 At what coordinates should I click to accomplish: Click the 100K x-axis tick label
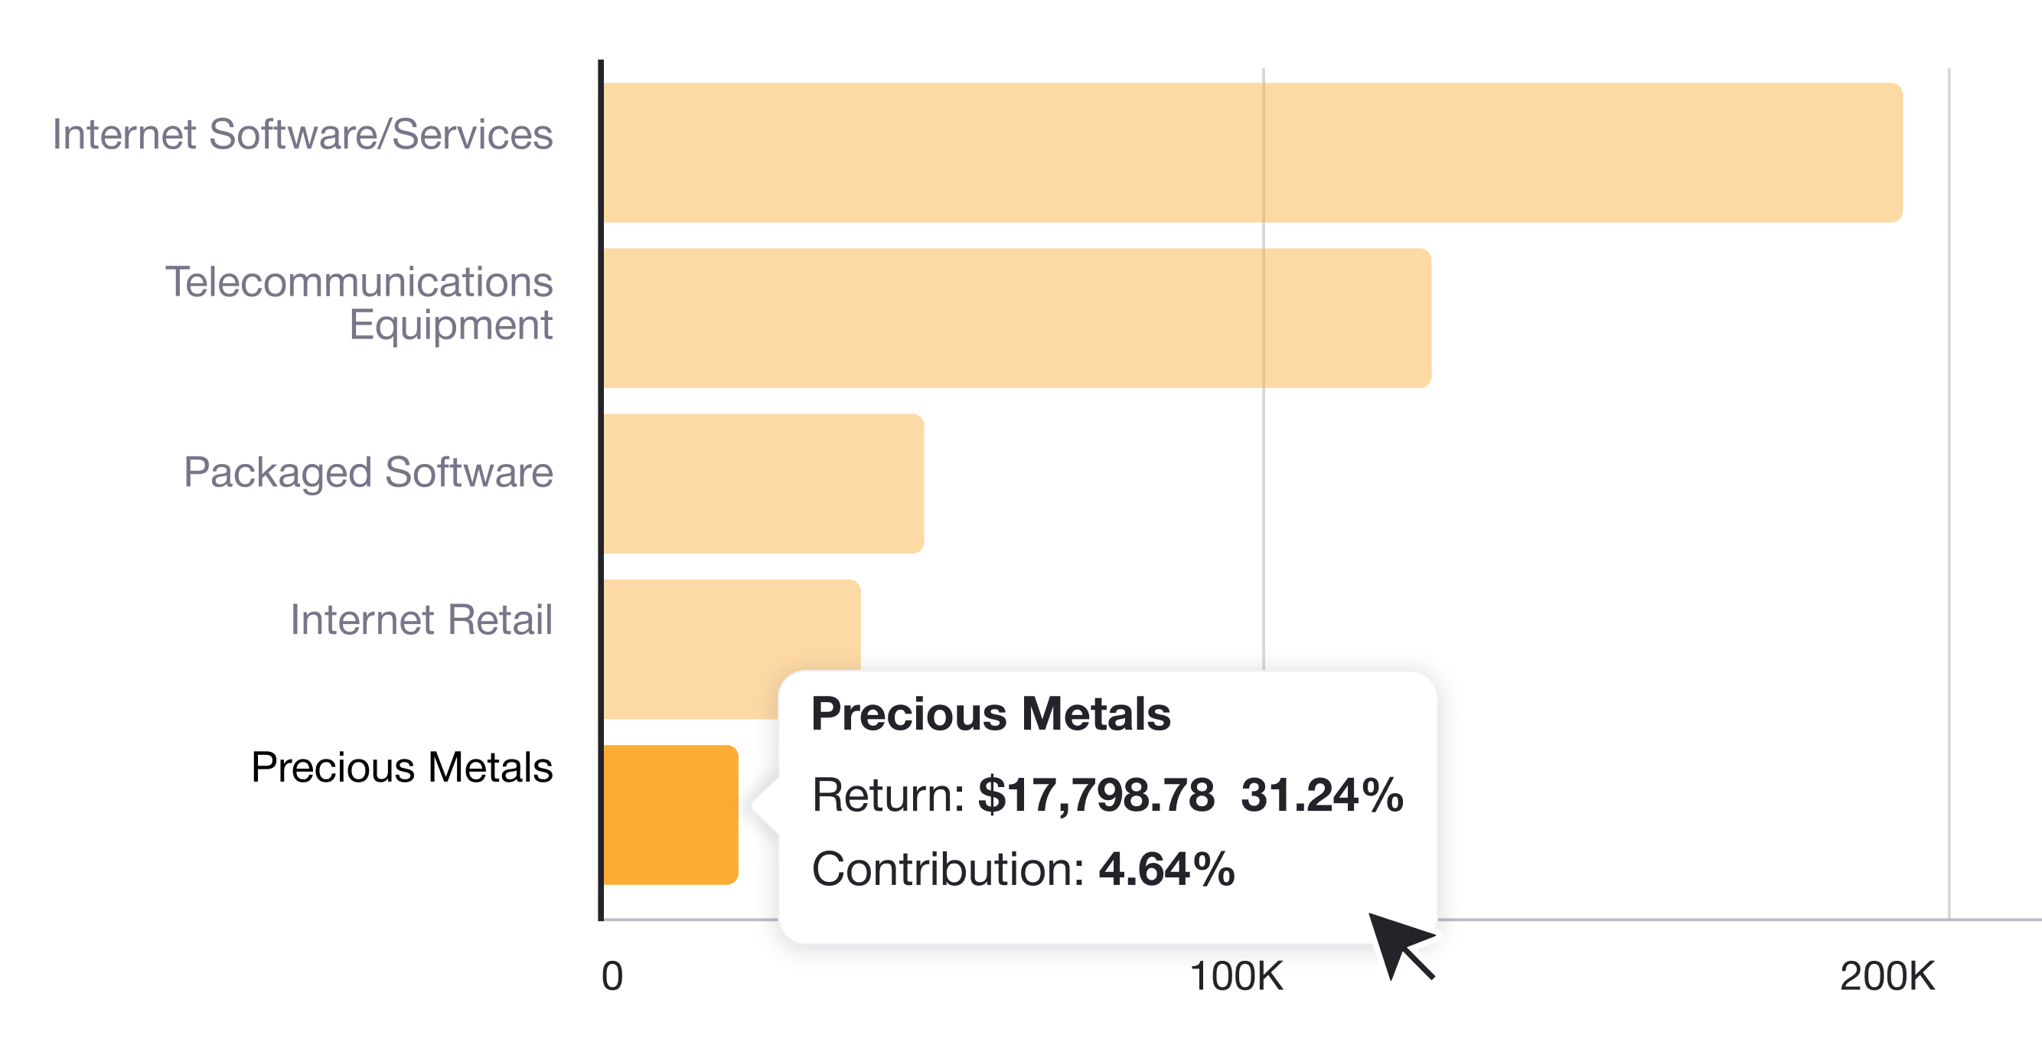(1236, 975)
